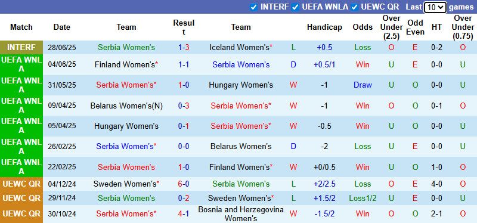Click the UEFA WNLA badge on 22/02/25 row
The width and height of the screenshot is (477, 223).
click(21, 167)
